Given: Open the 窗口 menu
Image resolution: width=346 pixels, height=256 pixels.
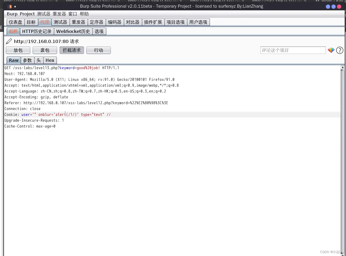Looking at the screenshot, I should [73, 14].
